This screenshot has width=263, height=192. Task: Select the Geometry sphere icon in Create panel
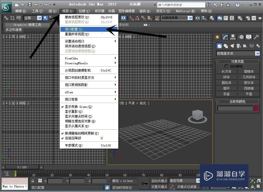[x=219, y=46]
